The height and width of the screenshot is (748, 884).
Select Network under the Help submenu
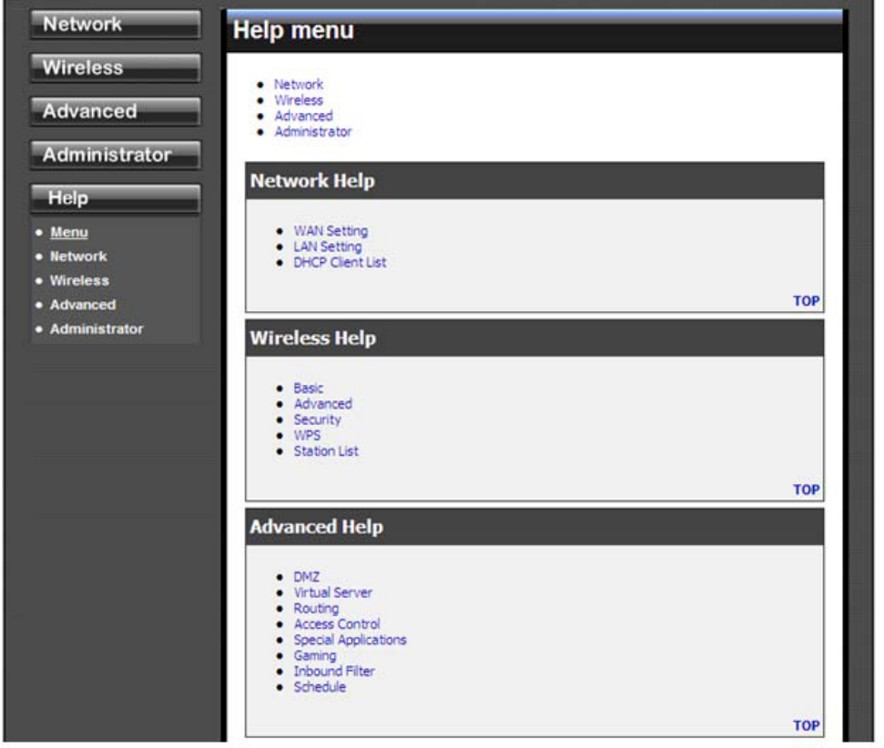coord(78,257)
